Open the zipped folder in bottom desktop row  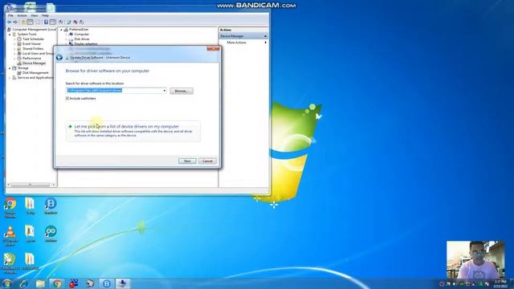tap(31, 262)
